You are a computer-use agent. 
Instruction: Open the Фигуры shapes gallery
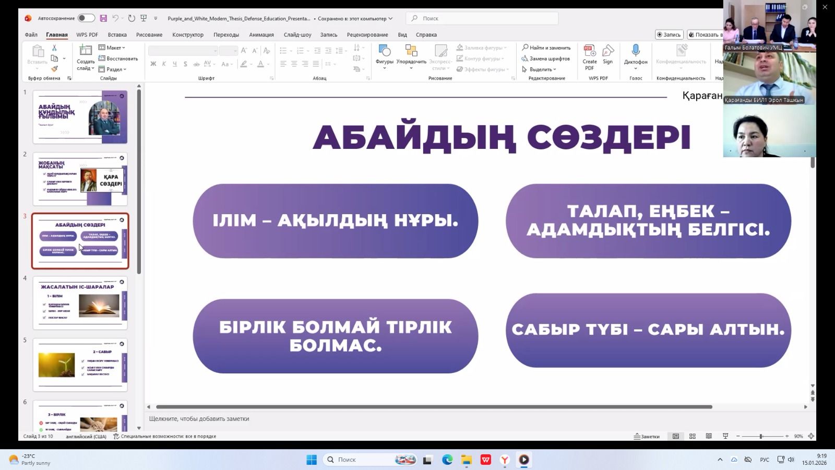coord(385,51)
